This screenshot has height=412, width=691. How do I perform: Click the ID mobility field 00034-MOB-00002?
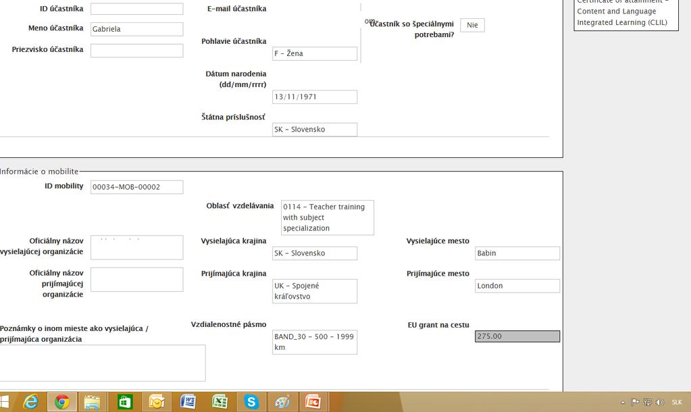[x=136, y=187]
